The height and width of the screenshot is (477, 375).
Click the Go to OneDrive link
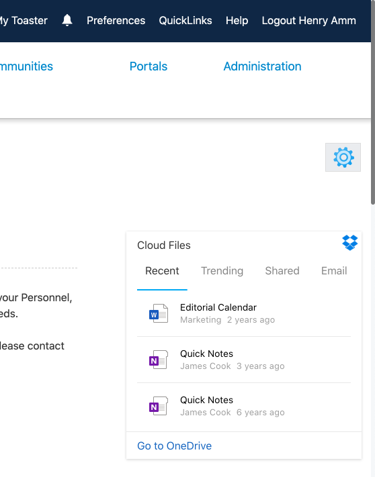pyautogui.click(x=174, y=445)
